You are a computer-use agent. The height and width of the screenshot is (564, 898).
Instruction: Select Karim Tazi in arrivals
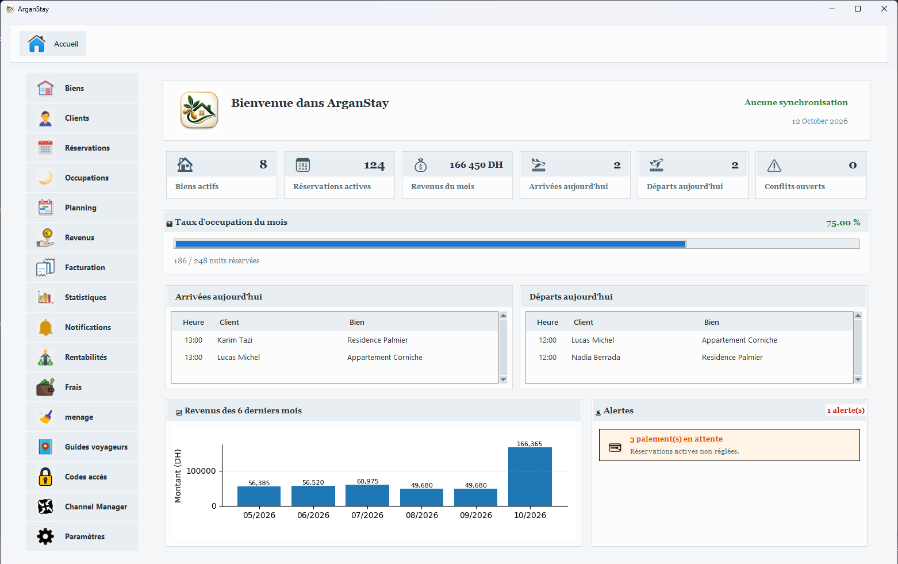(235, 340)
